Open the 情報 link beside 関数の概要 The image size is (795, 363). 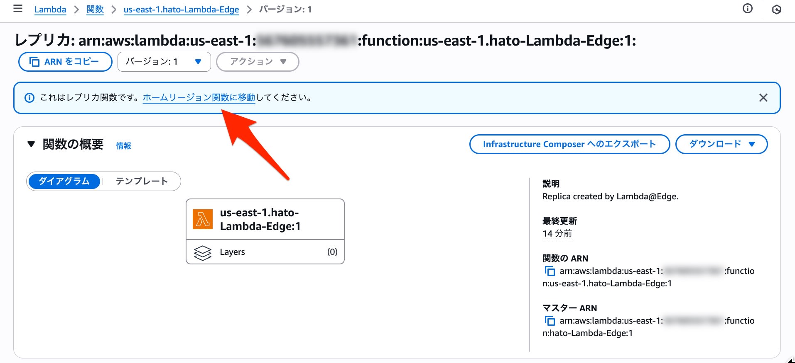pos(123,146)
